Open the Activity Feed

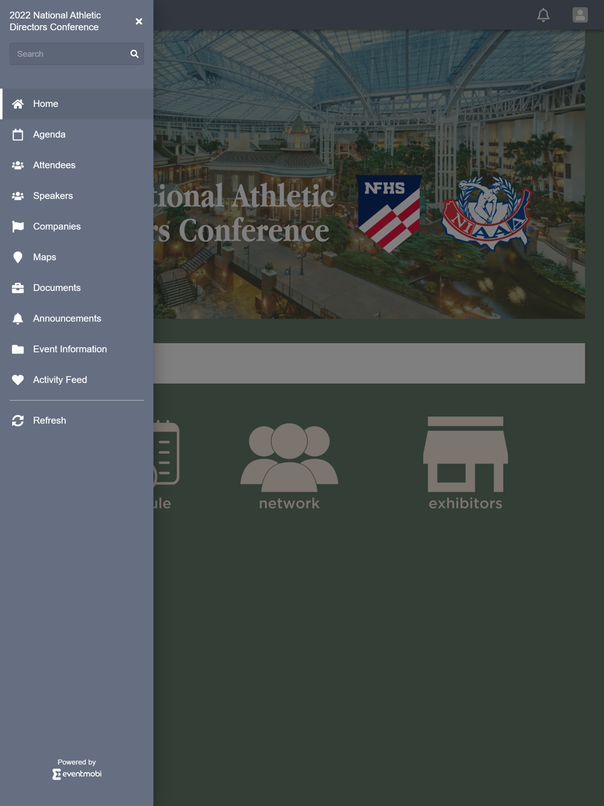(x=77, y=380)
